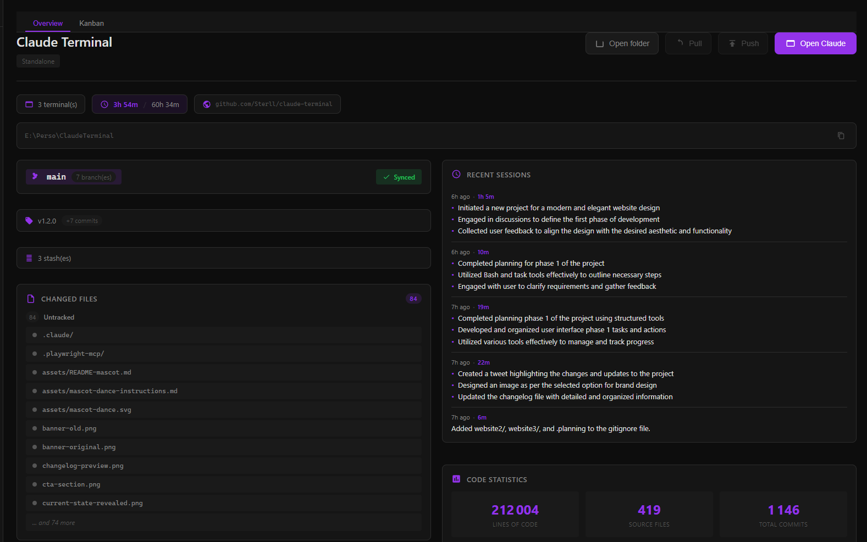Click the clock icon beside 3h 54m

(104, 104)
